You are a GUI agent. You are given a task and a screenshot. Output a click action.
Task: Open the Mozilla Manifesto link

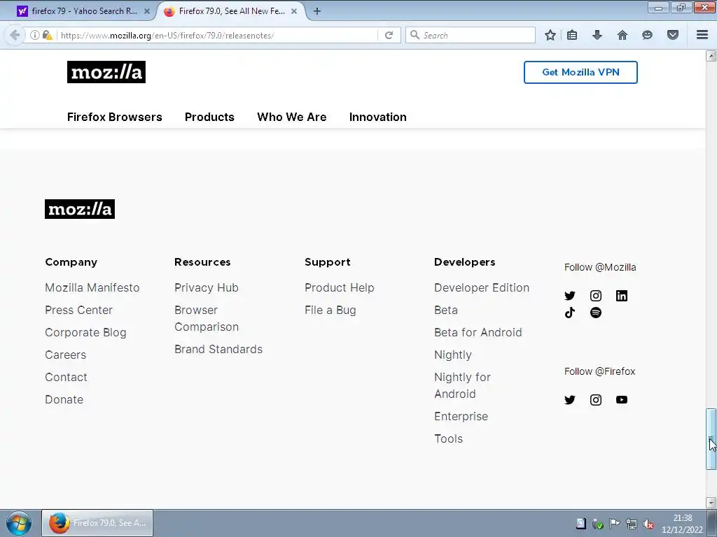[x=92, y=287]
